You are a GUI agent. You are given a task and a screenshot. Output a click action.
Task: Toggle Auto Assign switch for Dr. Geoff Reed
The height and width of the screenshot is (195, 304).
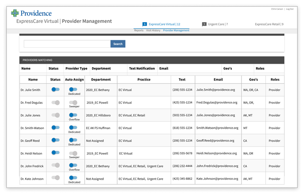(73, 140)
